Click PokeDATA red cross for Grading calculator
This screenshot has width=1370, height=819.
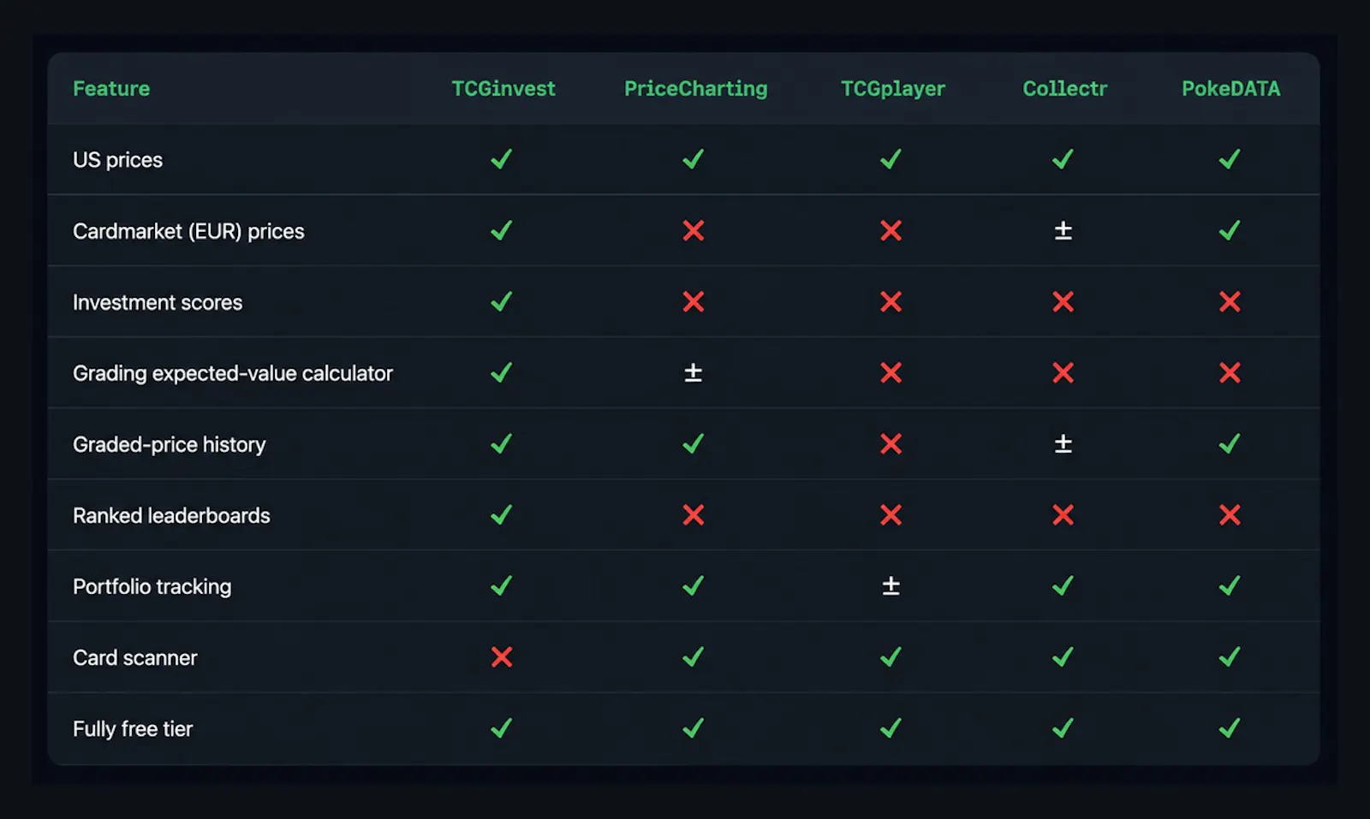(1230, 372)
